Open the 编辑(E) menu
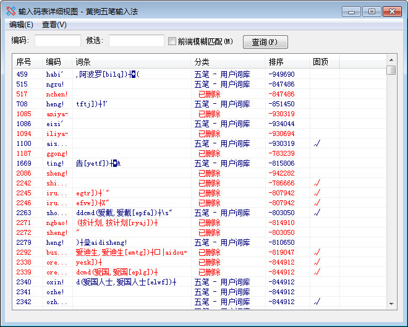Viewport: 408px width, 327px height. [21, 25]
